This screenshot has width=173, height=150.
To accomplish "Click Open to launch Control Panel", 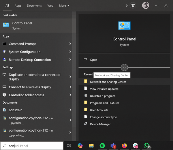I will click(124, 60).
